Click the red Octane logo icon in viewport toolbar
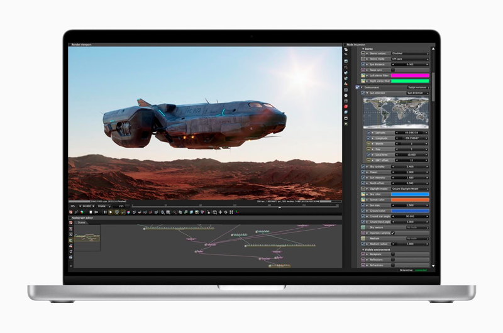This screenshot has height=333, width=503. tap(71, 212)
